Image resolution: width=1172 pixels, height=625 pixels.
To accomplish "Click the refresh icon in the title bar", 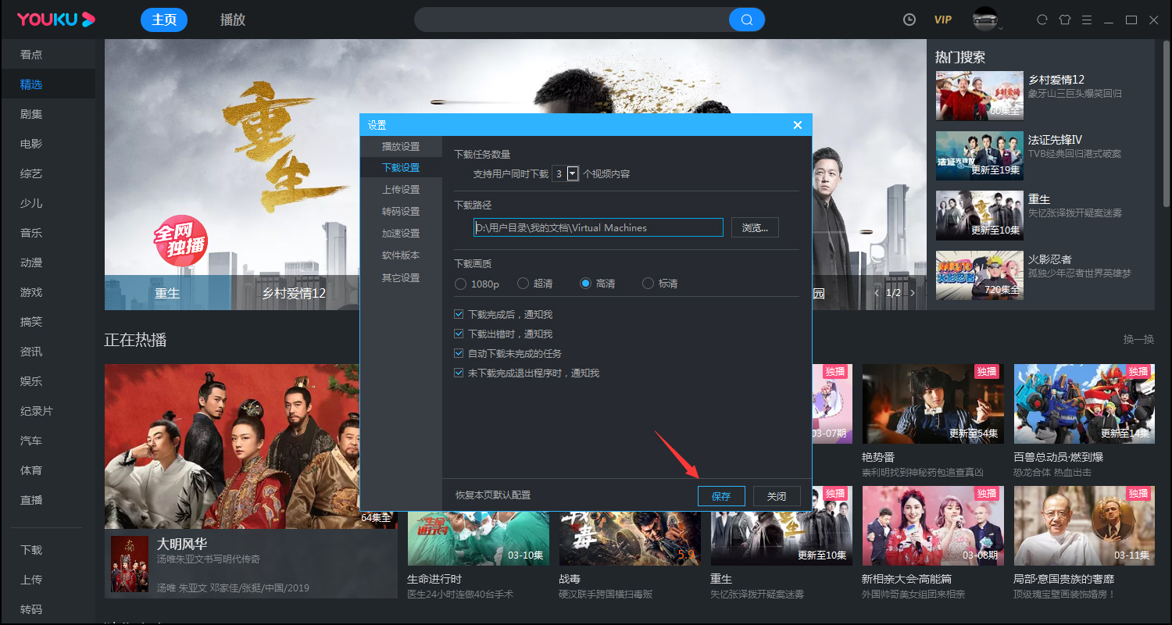I will coord(1042,19).
